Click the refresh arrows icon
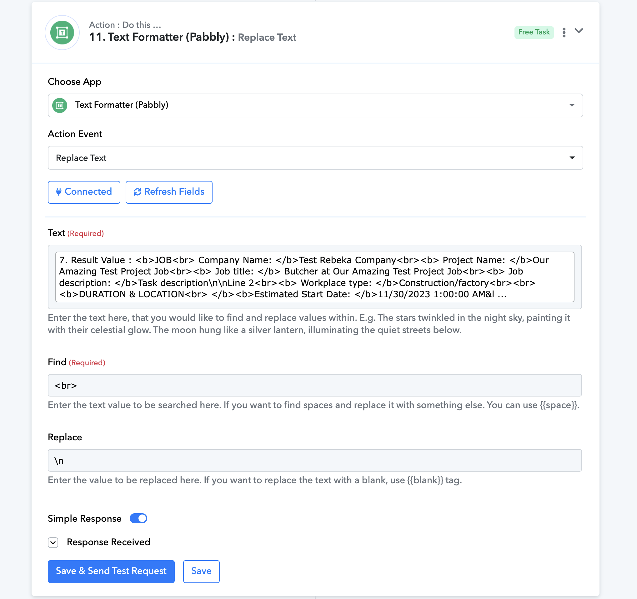This screenshot has width=637, height=599. 138,192
